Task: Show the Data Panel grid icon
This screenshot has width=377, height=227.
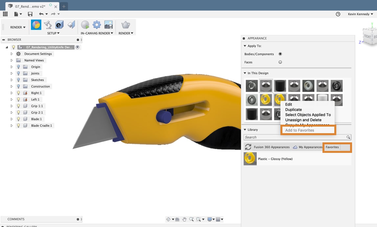Action: pos(5,14)
